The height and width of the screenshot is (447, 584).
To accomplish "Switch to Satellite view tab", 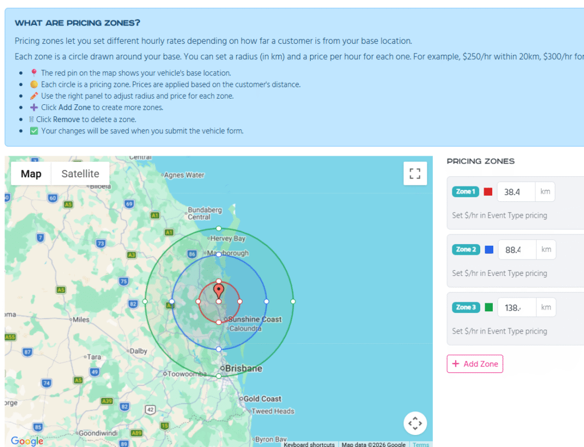I will pos(80,174).
